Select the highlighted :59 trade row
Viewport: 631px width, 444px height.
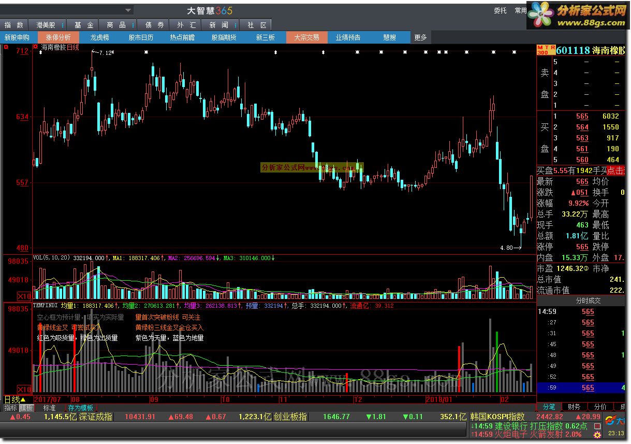[x=581, y=388]
